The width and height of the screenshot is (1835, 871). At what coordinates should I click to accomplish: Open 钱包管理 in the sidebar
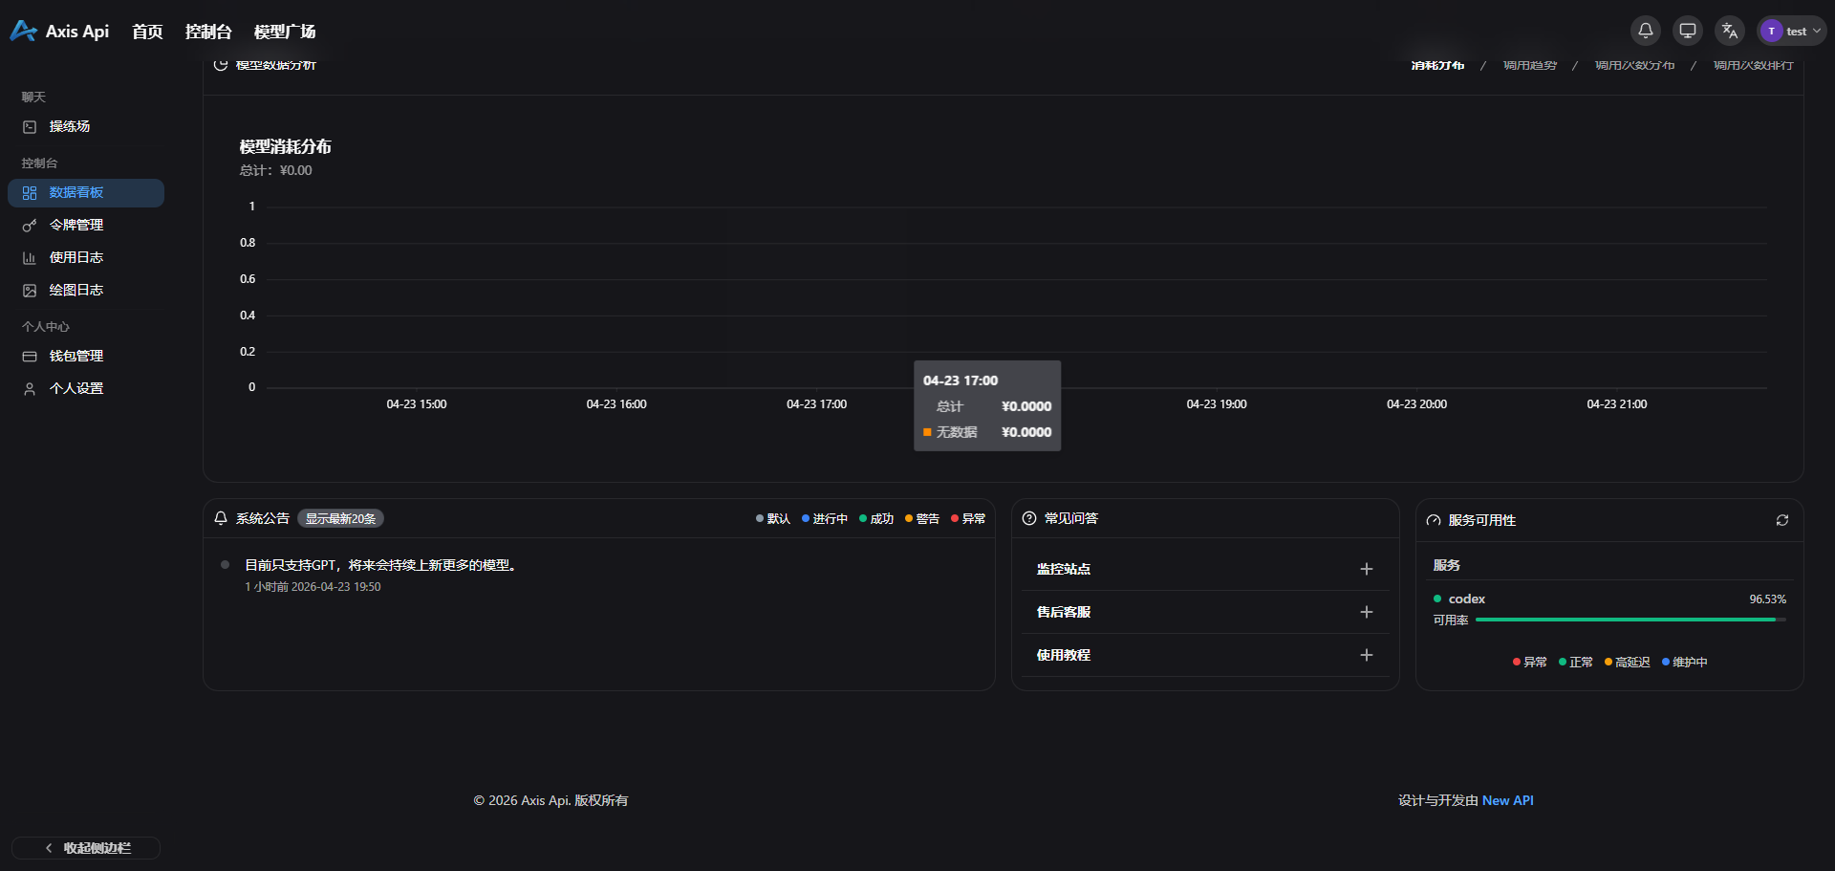click(76, 356)
